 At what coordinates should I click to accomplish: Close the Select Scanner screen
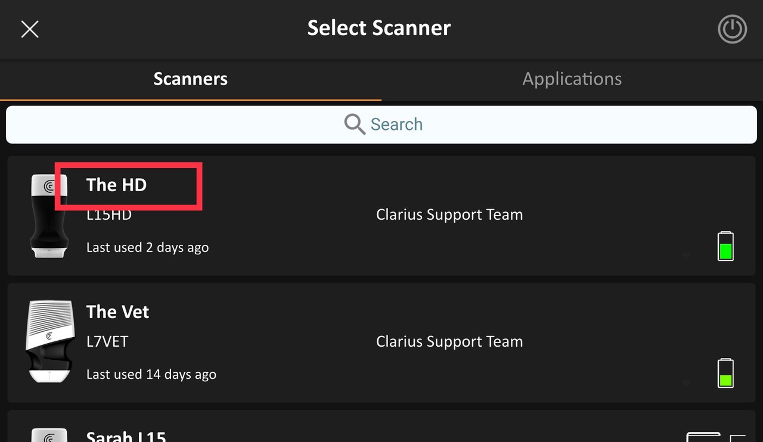[x=30, y=29]
